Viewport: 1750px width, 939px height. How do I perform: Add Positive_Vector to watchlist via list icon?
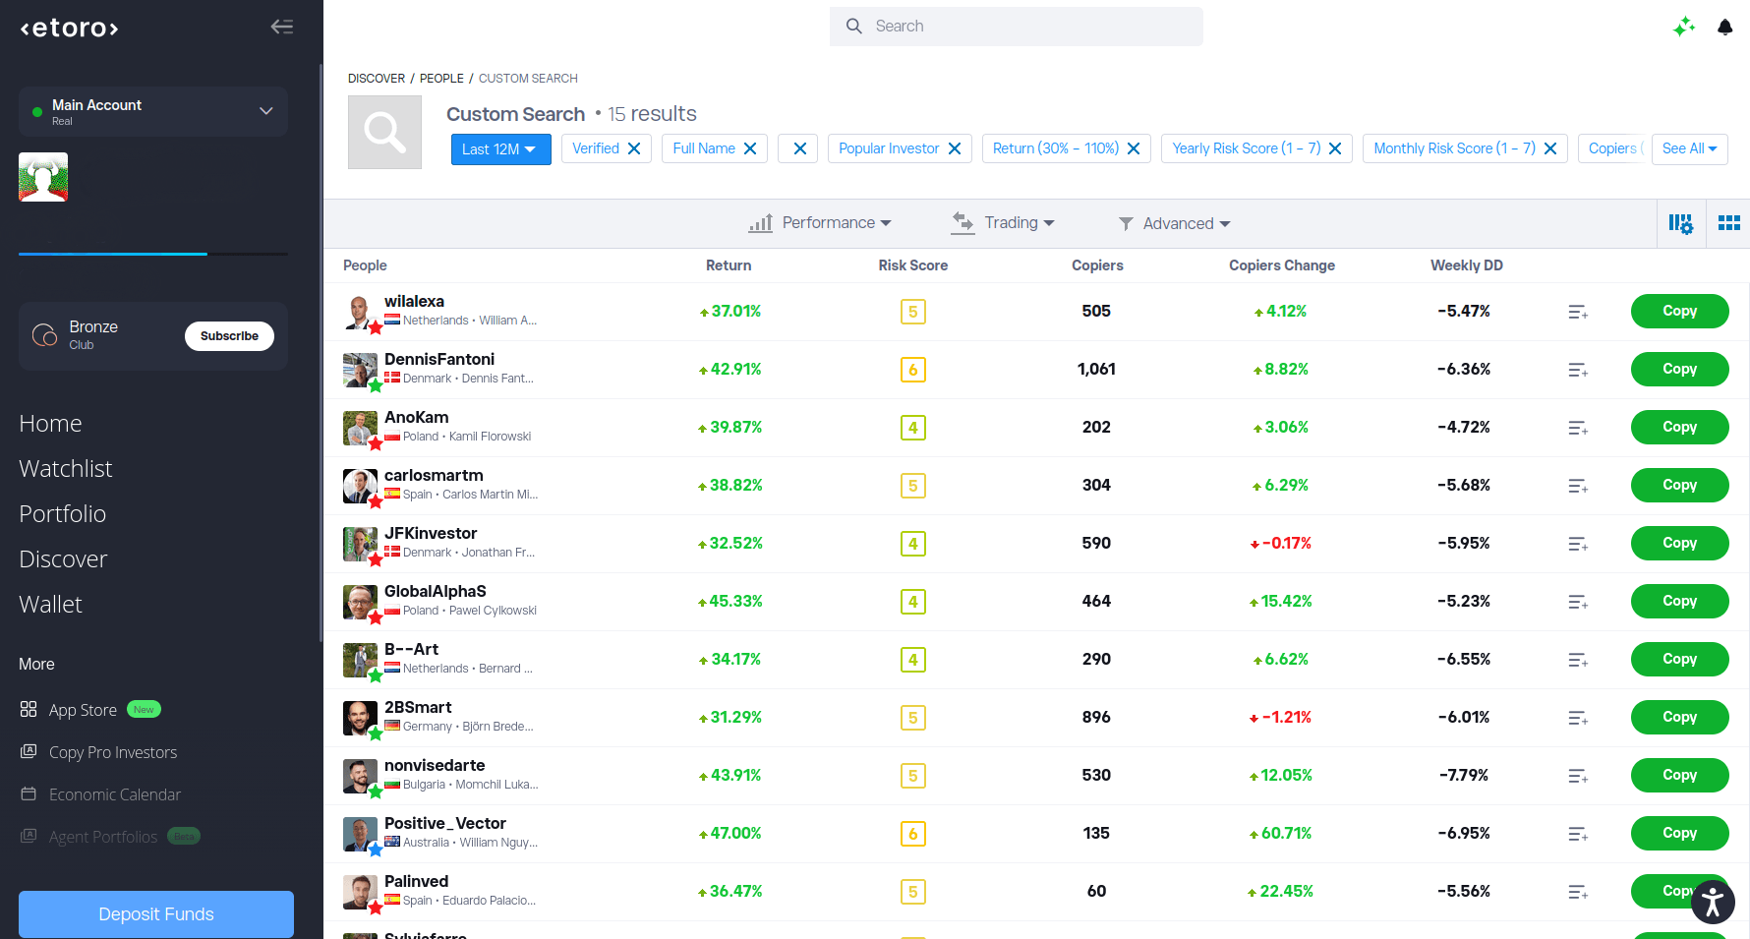pos(1578,834)
